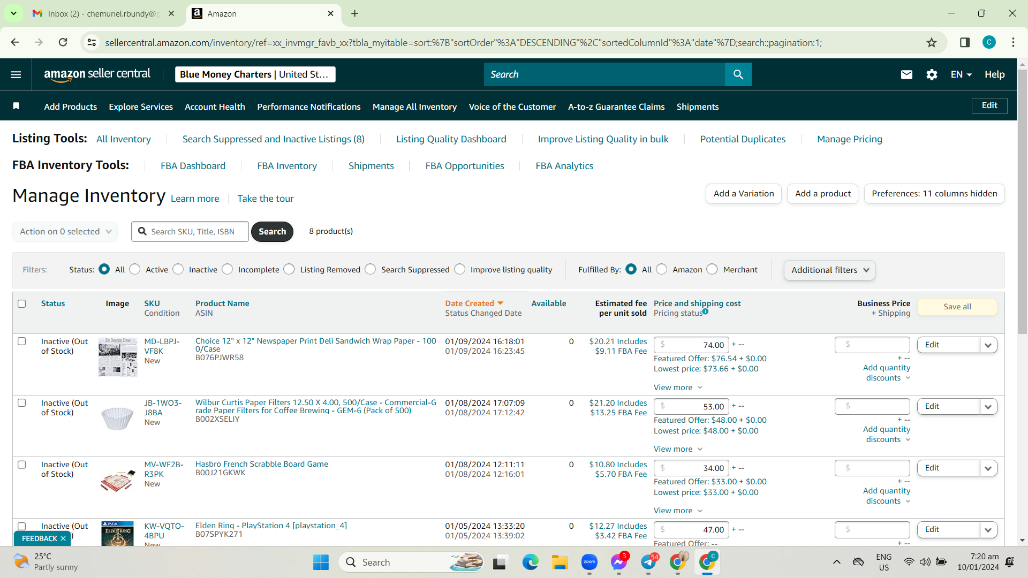Click the Add a product button
1028x578 pixels.
pos(823,194)
